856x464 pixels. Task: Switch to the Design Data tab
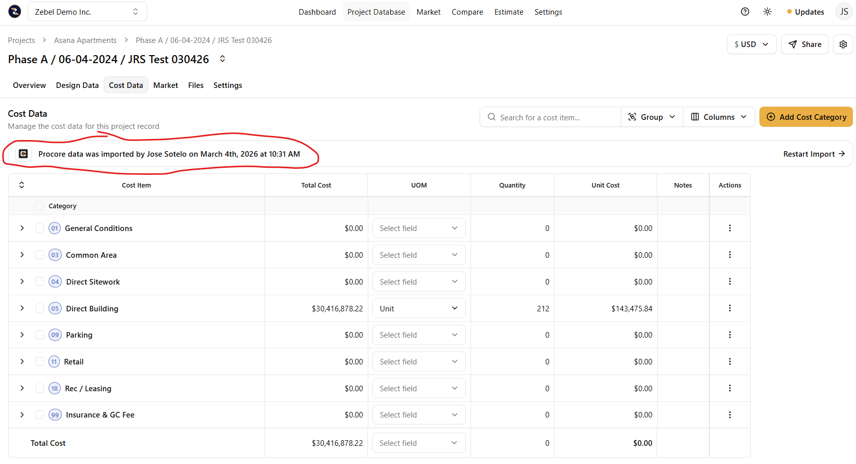77,85
